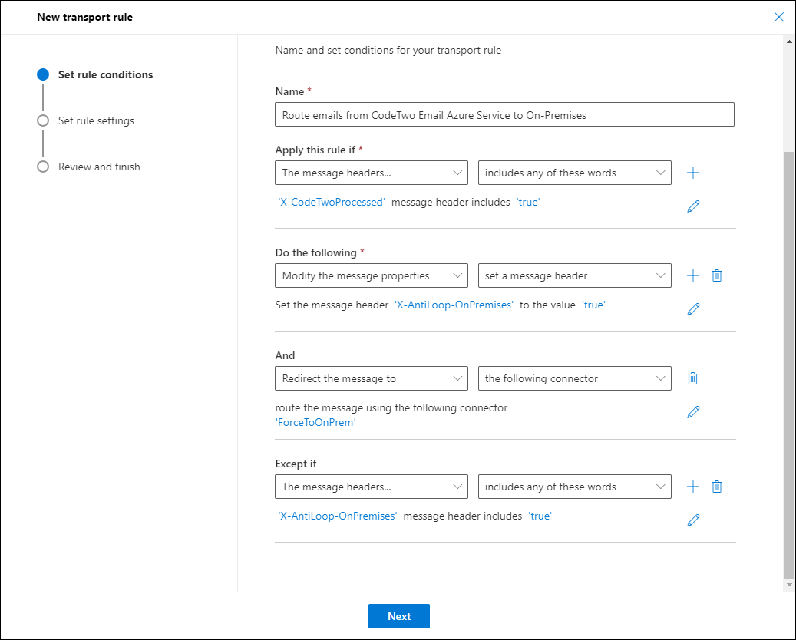This screenshot has height=640, width=796.
Task: Click the Next button
Action: [x=399, y=616]
